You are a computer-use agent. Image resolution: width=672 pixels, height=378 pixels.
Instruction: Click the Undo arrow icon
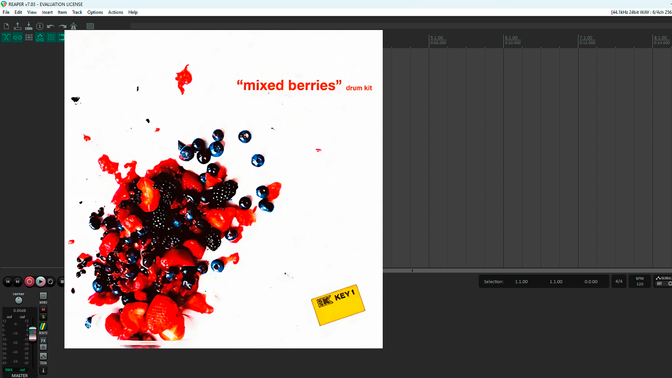(x=51, y=26)
